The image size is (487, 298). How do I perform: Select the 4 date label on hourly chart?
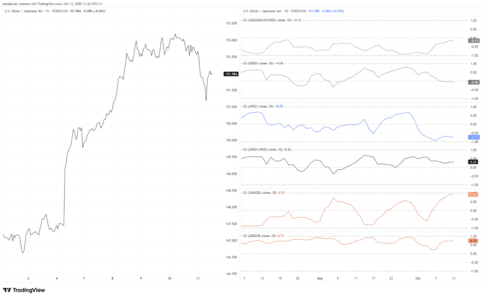pyautogui.click(x=57, y=279)
